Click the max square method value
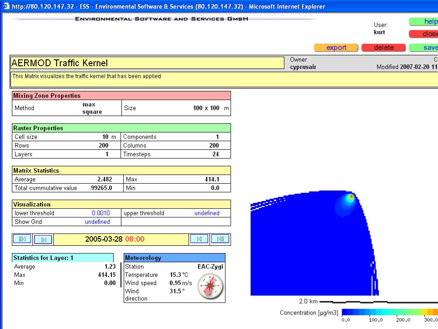438x329 pixels. coord(92,108)
